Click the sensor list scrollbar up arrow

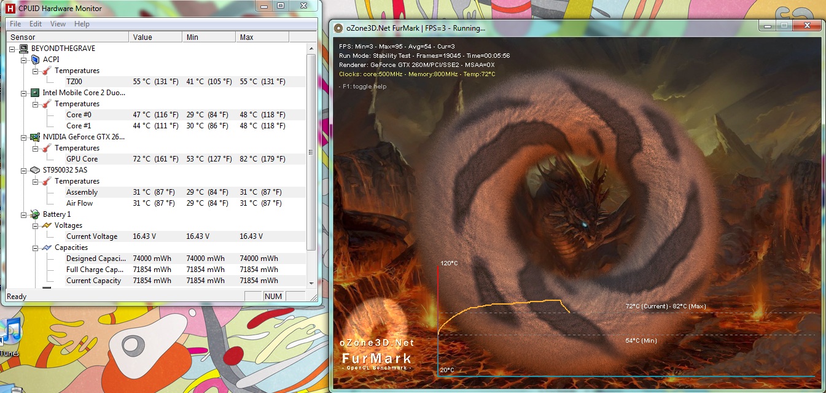pos(311,48)
